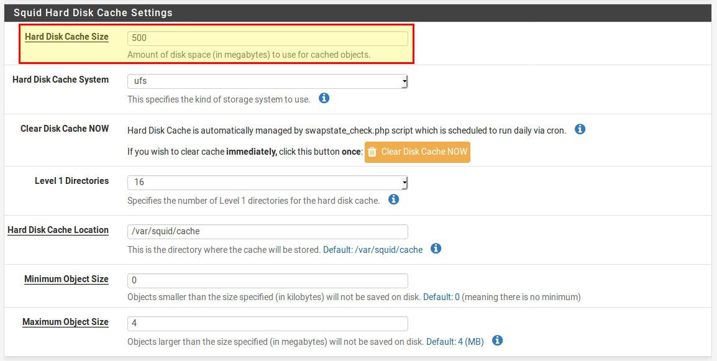Click the Squid Hard Disk Cache Settings header
Image resolution: width=717 pixels, height=361 pixels.
[x=93, y=12]
